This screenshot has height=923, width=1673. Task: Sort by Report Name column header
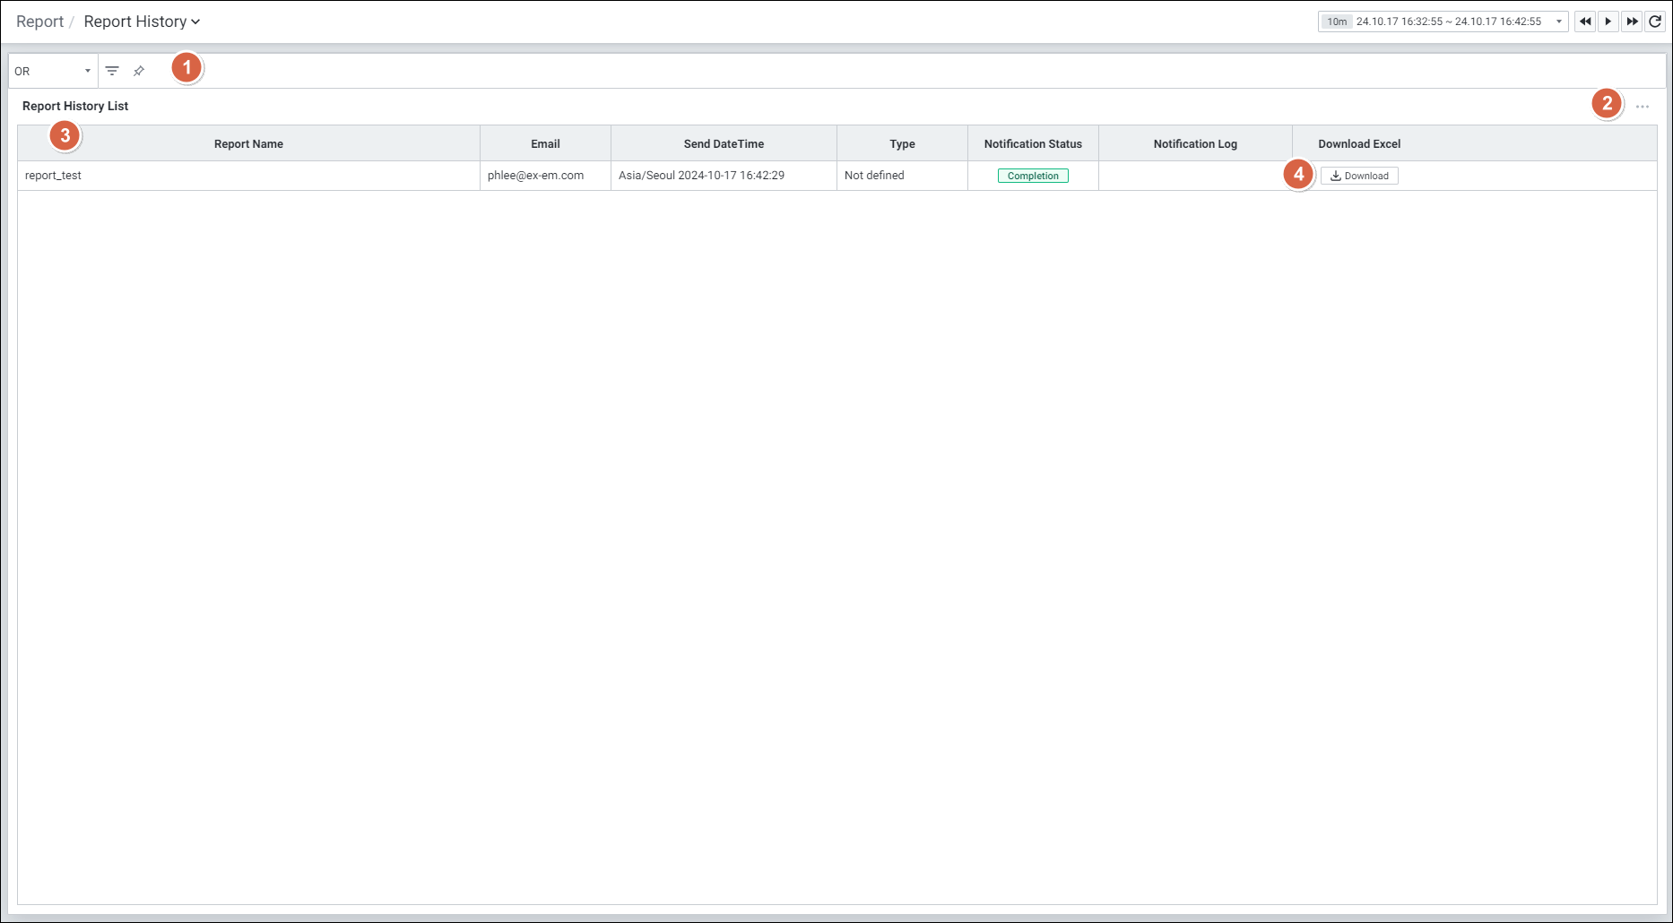coord(248,143)
